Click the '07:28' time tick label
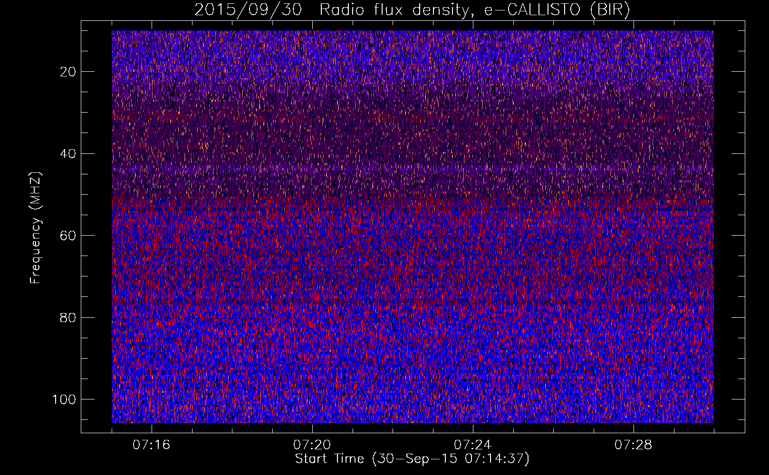Viewport: 769px width, 475px height. [x=633, y=445]
